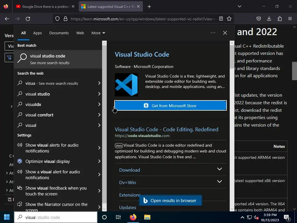Open the Firefox extensions icon
The height and width of the screenshot is (223, 297).
[280, 19]
